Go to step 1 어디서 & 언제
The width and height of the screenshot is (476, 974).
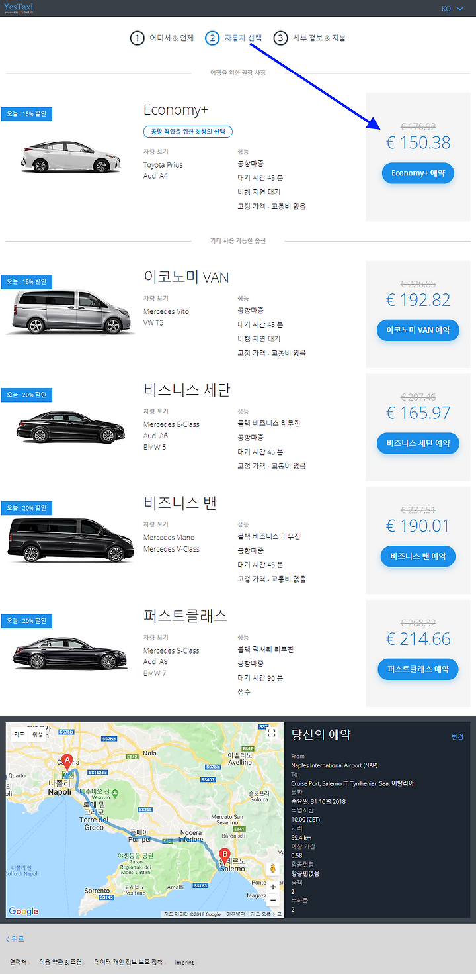pyautogui.click(x=162, y=38)
